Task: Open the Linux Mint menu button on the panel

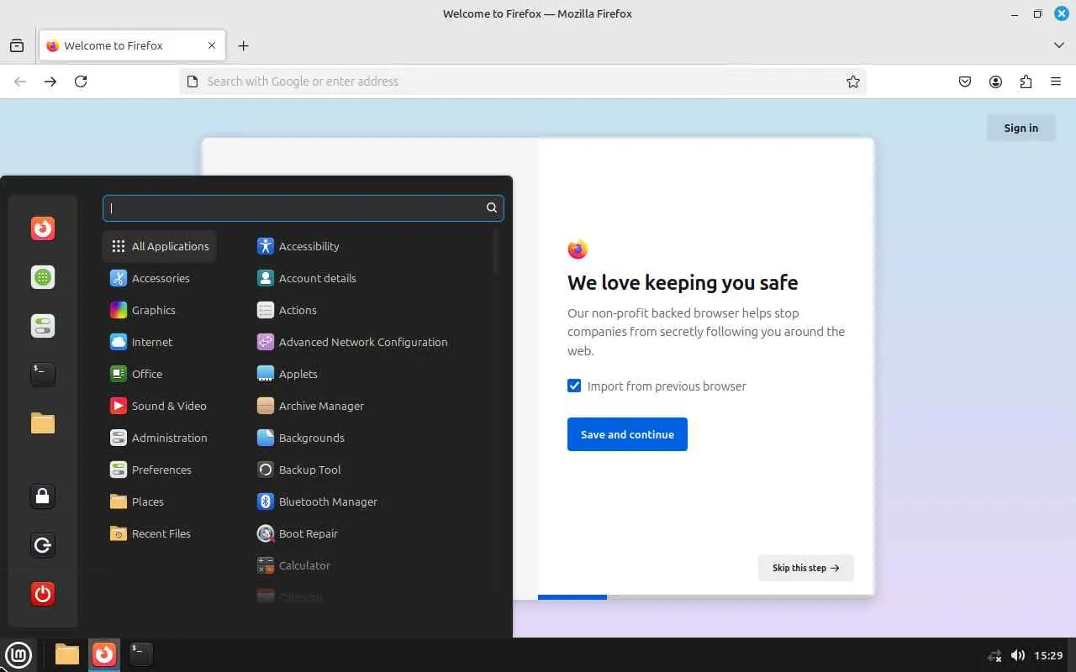Action: (x=18, y=654)
